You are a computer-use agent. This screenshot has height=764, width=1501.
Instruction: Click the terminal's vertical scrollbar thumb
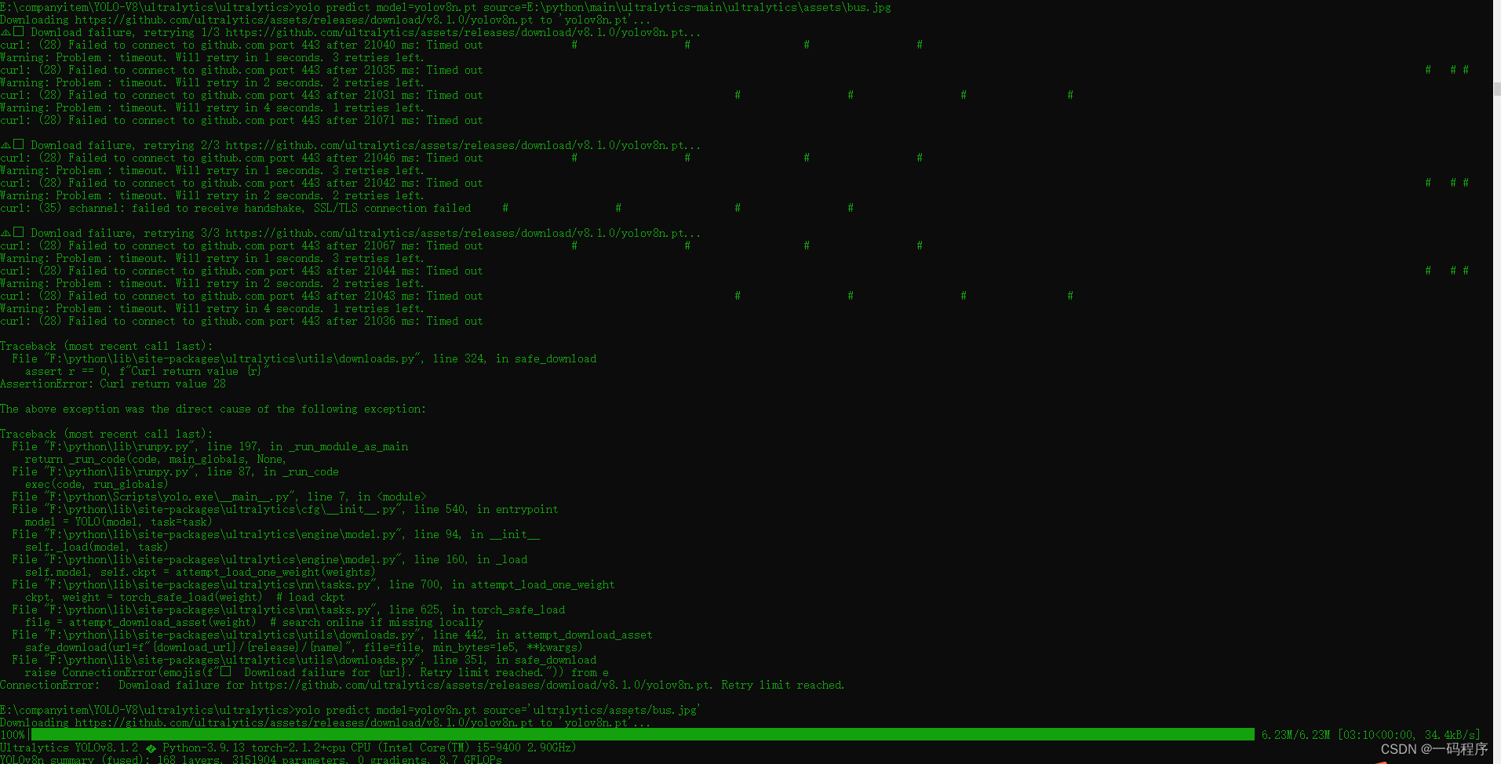pyautogui.click(x=1497, y=89)
